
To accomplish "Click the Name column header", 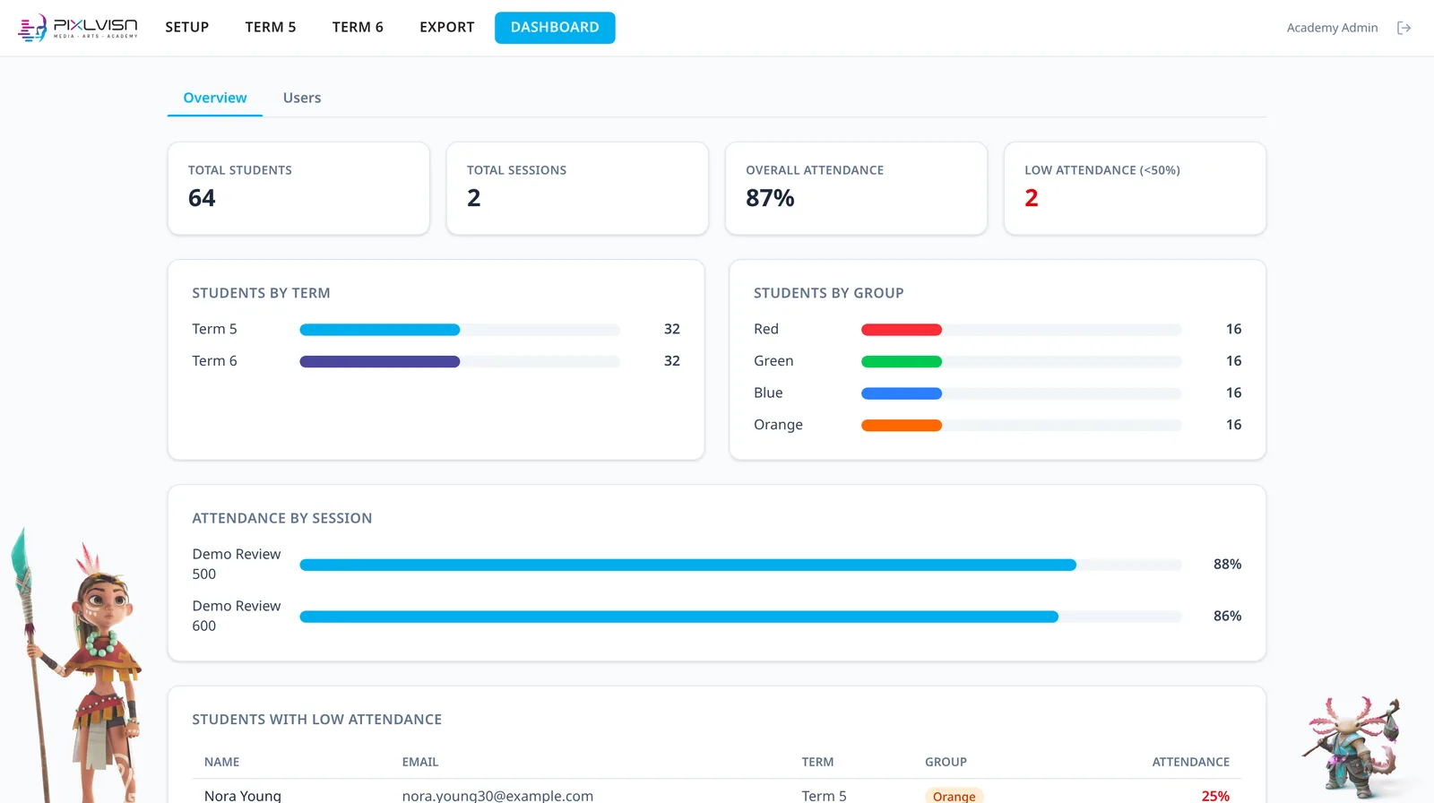I will click(x=221, y=762).
